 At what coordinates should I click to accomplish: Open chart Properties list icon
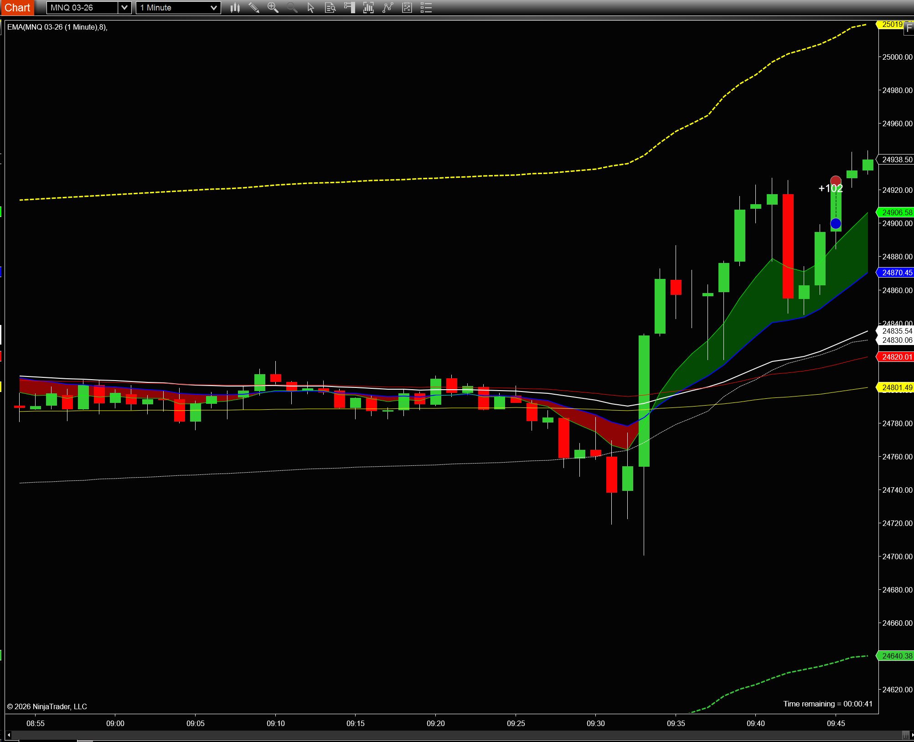tap(426, 8)
